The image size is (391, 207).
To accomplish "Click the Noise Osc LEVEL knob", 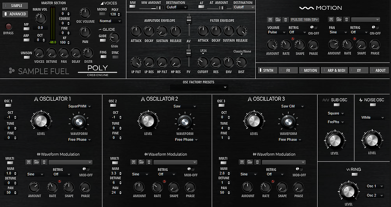I will coord(372,140).
